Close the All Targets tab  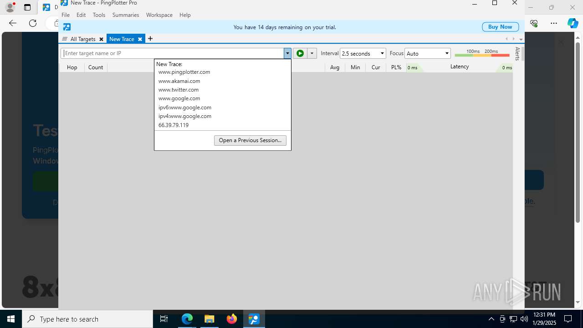pos(101,39)
